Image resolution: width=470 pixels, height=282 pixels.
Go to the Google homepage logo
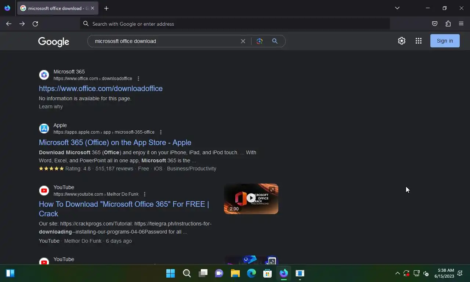[x=54, y=42]
